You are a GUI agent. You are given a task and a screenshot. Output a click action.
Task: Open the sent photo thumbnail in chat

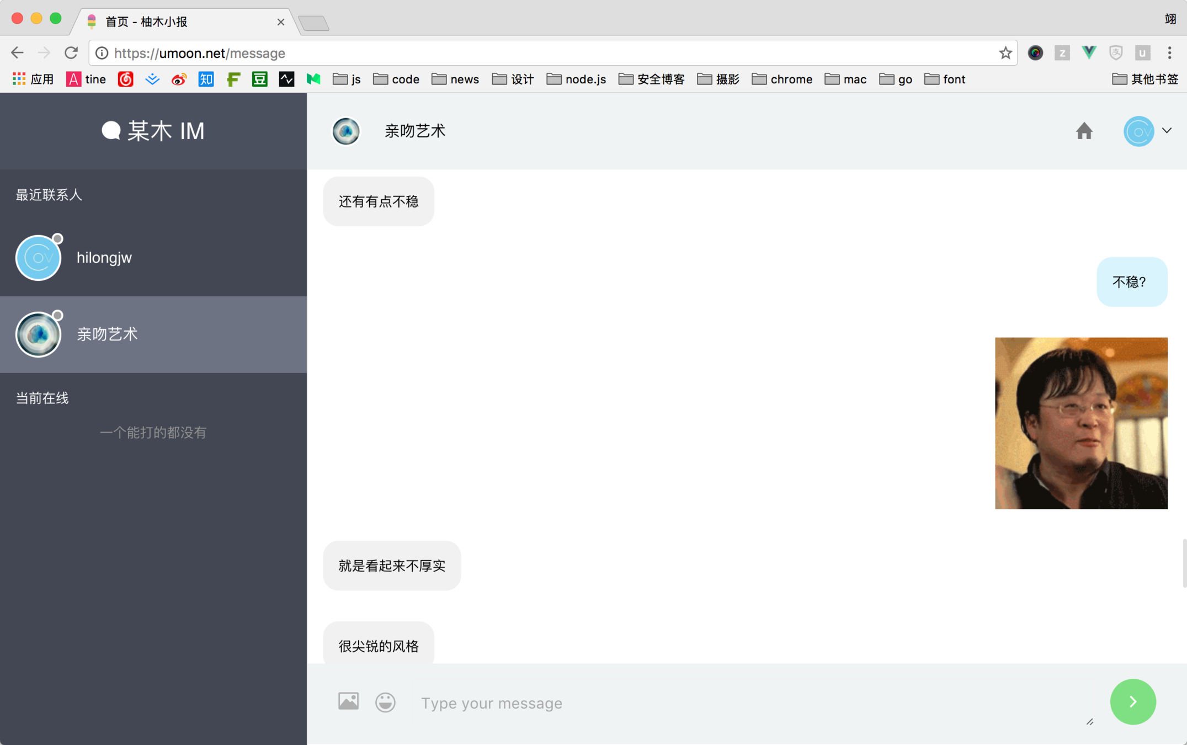1080,423
